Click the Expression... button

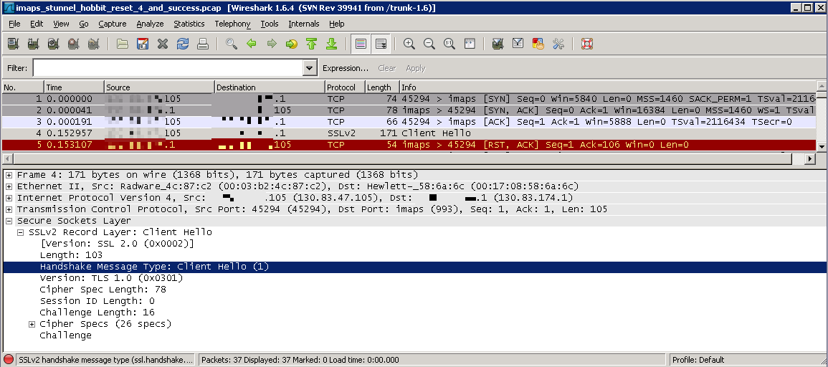345,68
